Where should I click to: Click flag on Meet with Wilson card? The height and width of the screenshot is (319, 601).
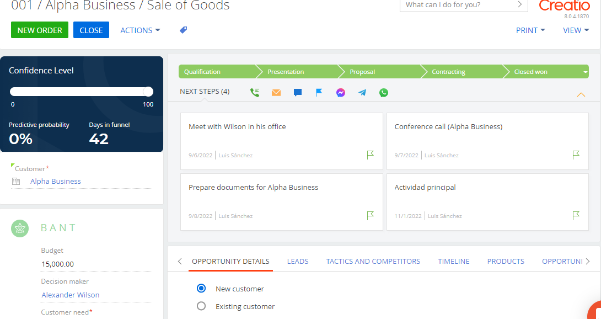371,155
